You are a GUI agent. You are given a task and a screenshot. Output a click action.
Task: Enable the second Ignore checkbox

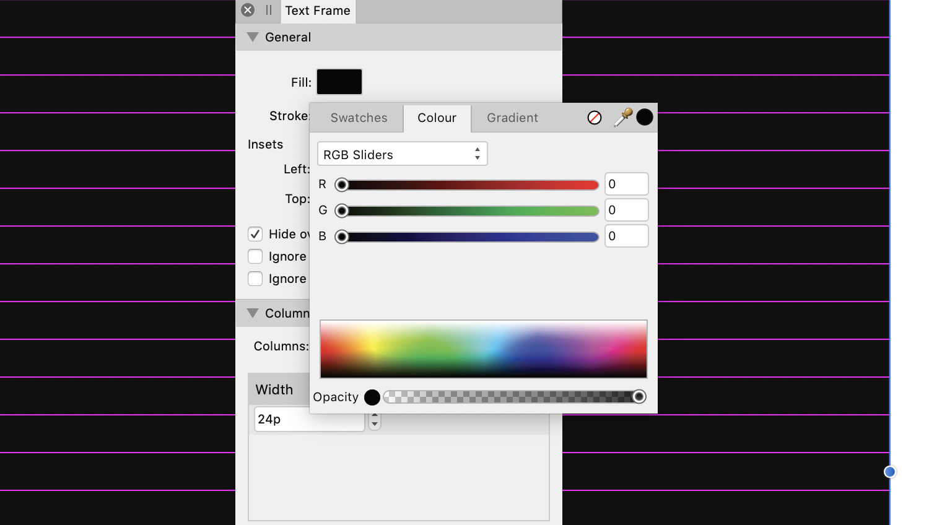(x=255, y=279)
